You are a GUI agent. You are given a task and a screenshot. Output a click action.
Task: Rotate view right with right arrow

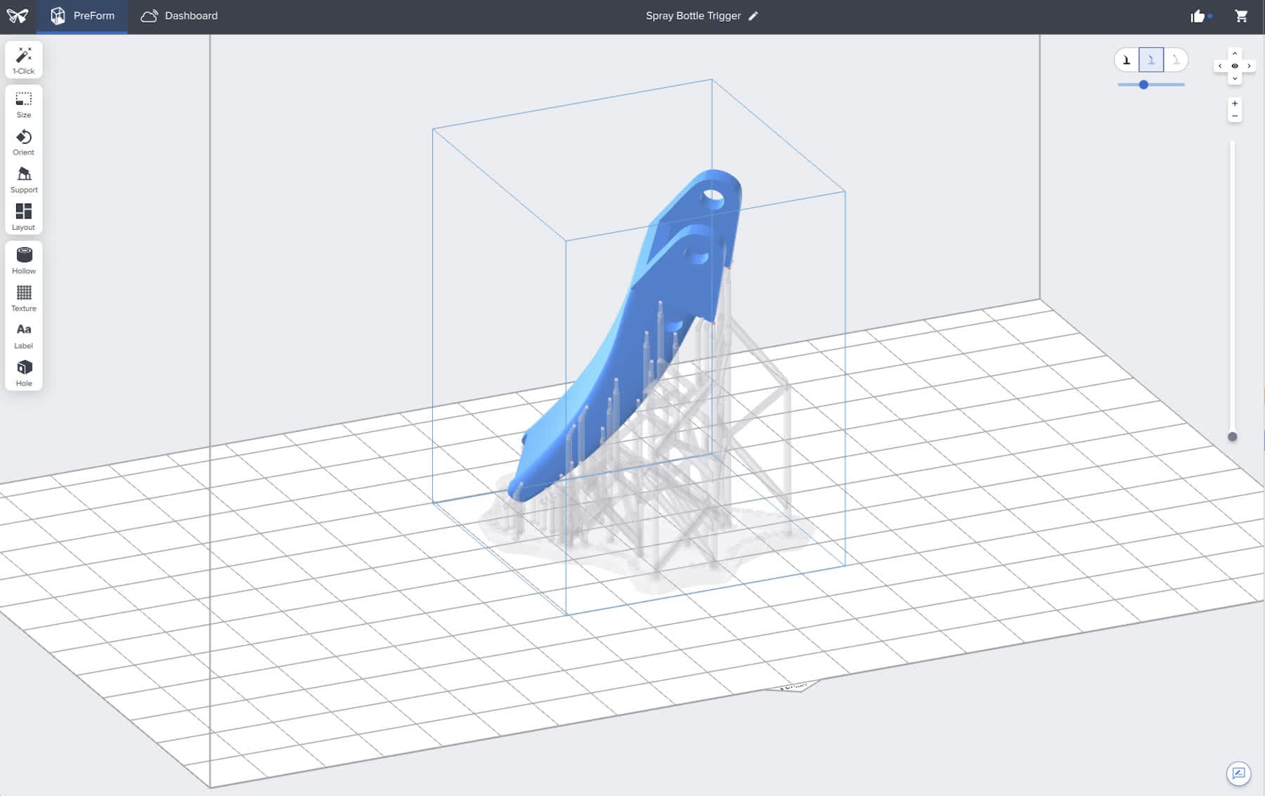coord(1249,66)
